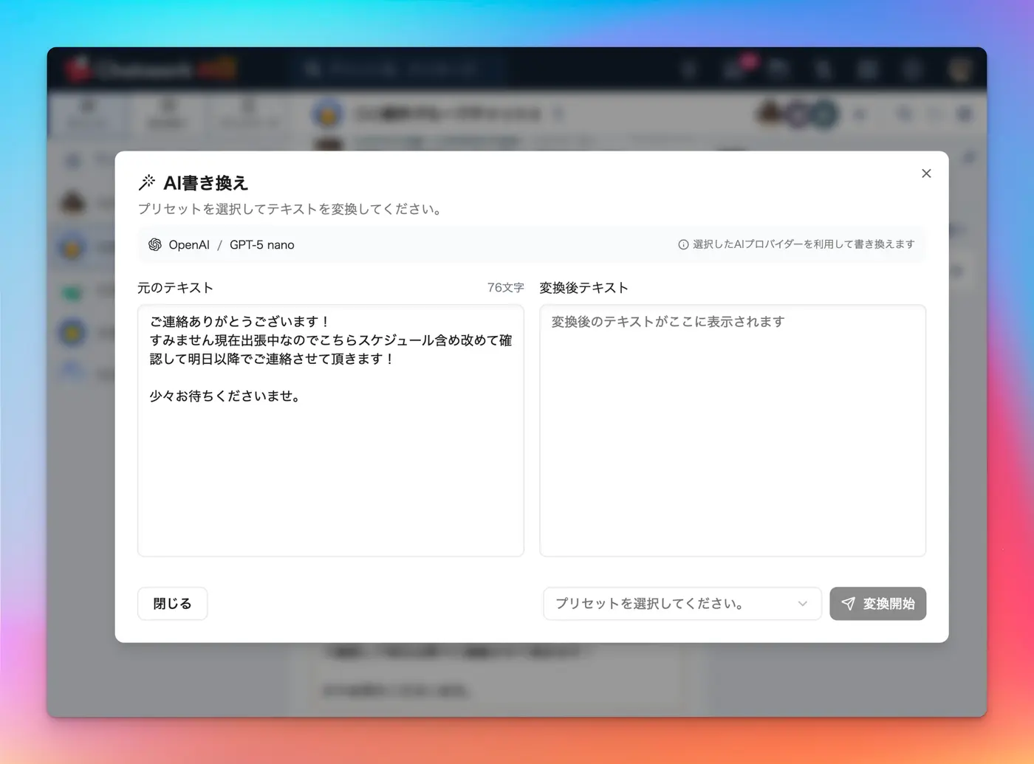The height and width of the screenshot is (764, 1034).
Task: Click the 閉じる button
Action: 172,604
